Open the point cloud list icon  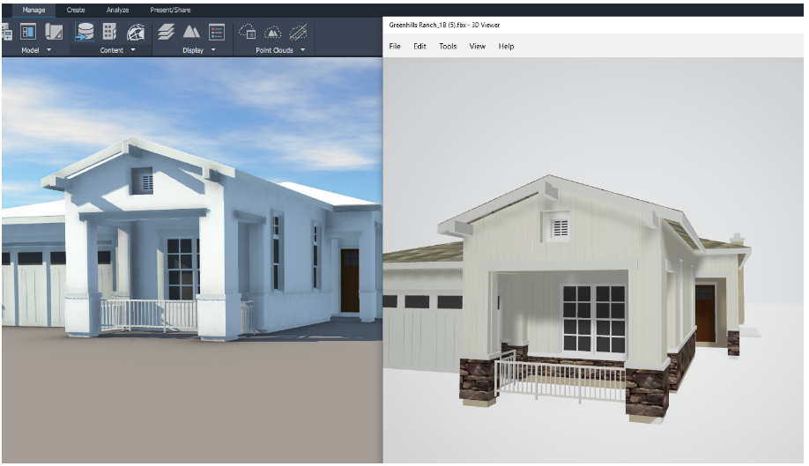point(247,32)
